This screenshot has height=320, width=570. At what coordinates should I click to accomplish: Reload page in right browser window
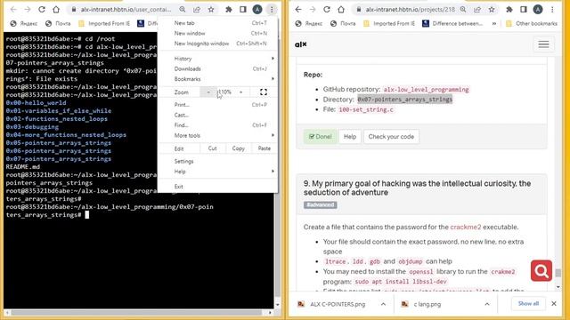(x=327, y=10)
